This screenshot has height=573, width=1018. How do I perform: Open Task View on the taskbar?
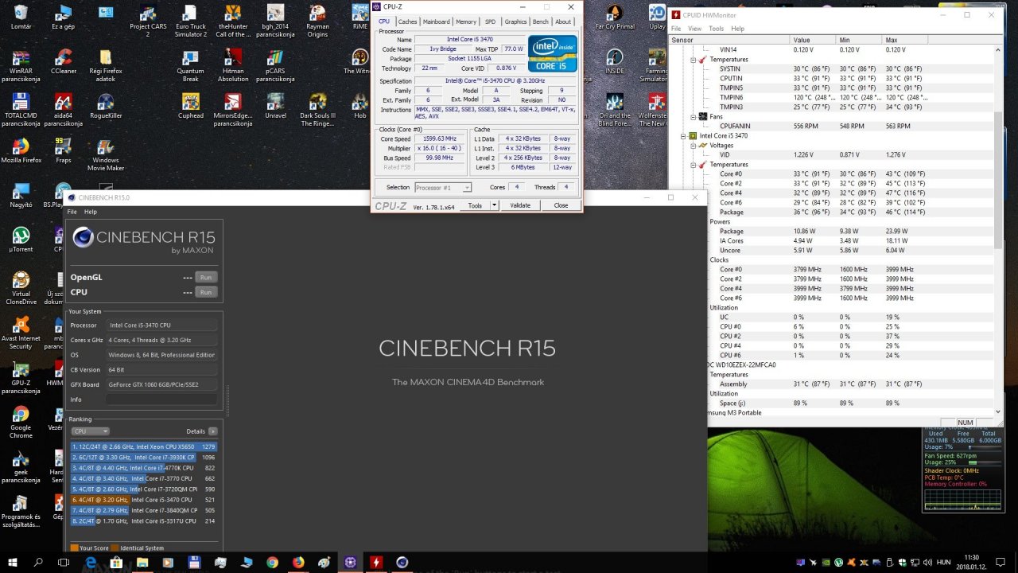(x=64, y=562)
